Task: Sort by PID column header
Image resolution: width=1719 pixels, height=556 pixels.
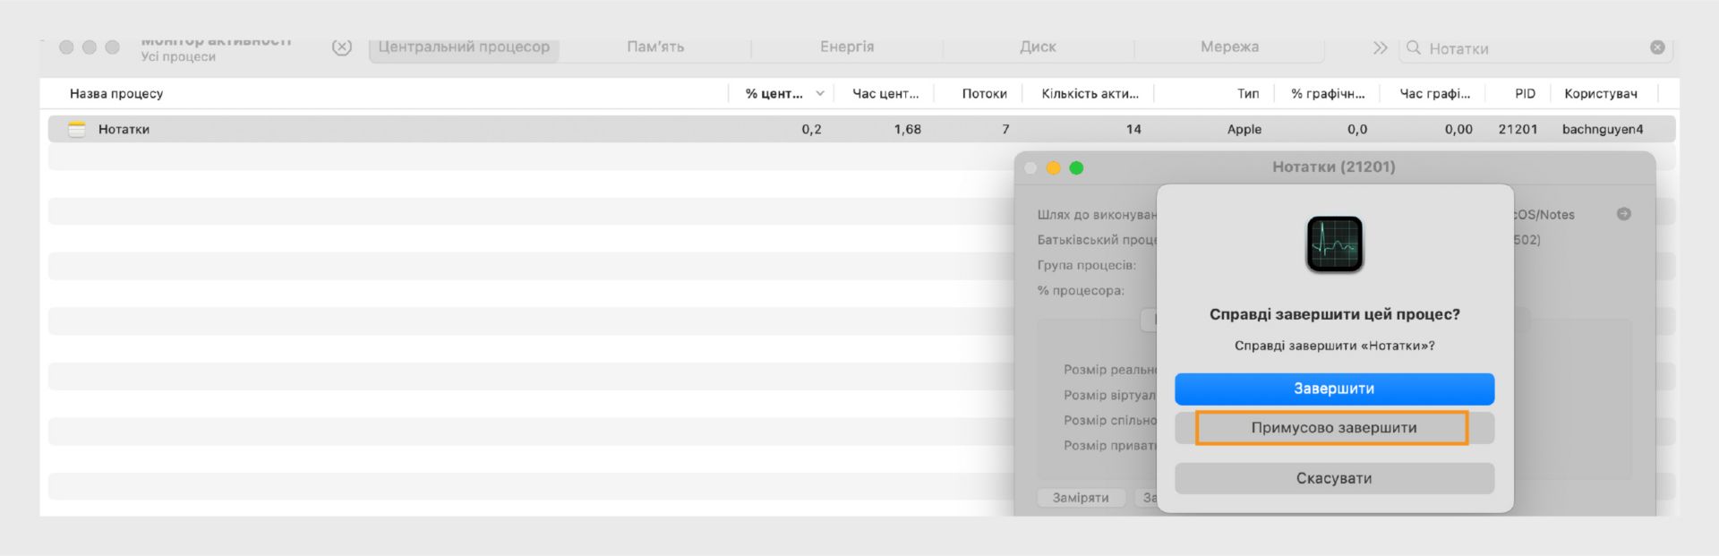Action: pyautogui.click(x=1525, y=93)
